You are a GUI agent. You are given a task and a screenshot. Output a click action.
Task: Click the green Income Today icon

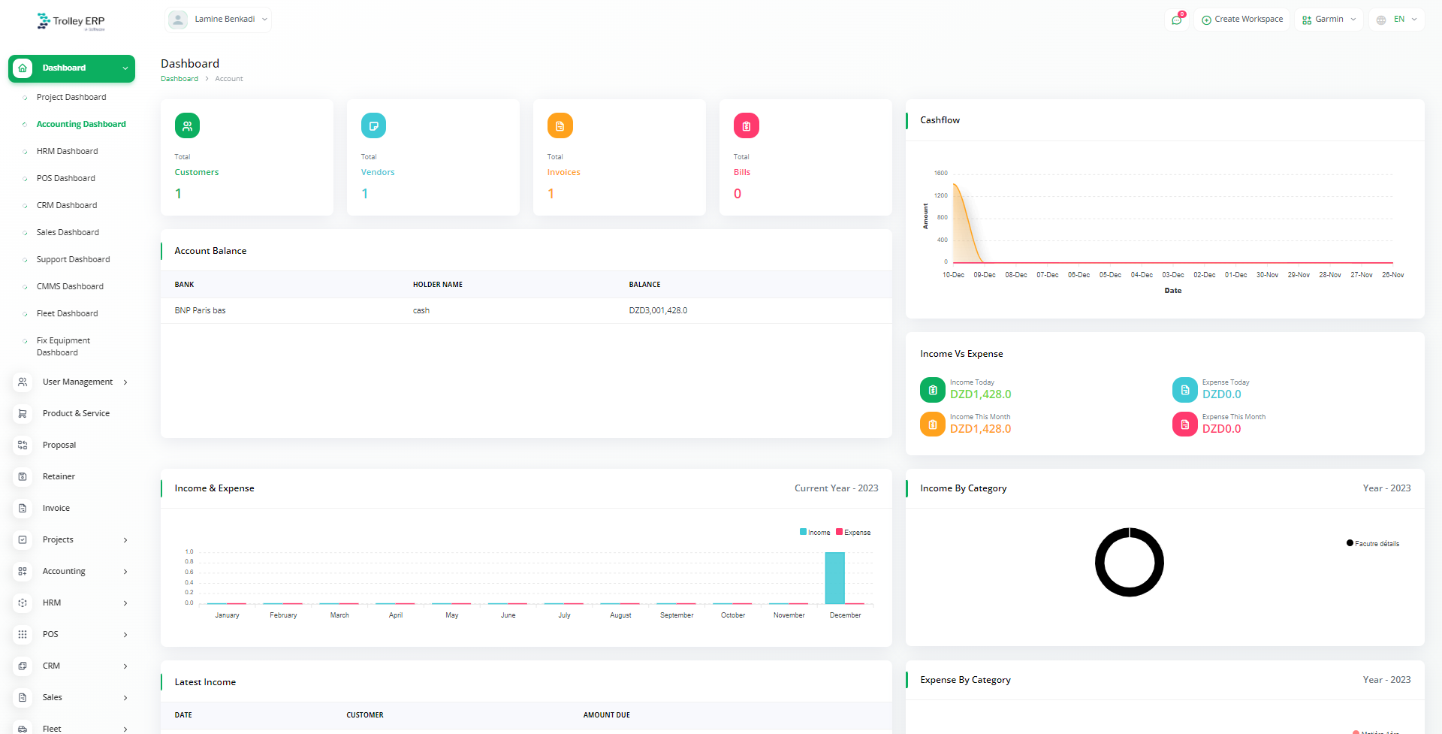932,390
